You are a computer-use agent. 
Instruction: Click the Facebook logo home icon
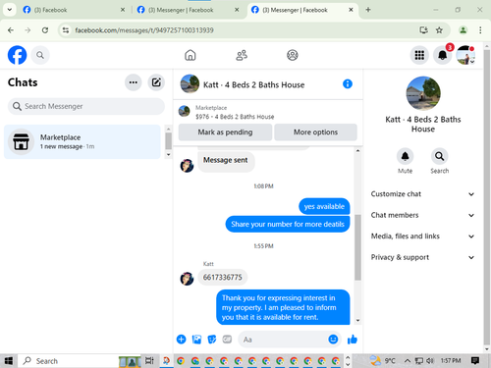coord(17,55)
